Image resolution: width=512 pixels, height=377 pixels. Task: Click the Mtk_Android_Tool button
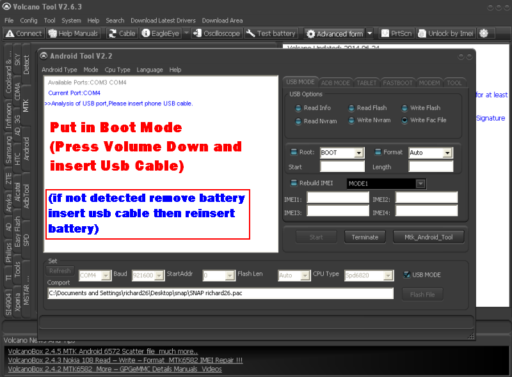(x=428, y=237)
